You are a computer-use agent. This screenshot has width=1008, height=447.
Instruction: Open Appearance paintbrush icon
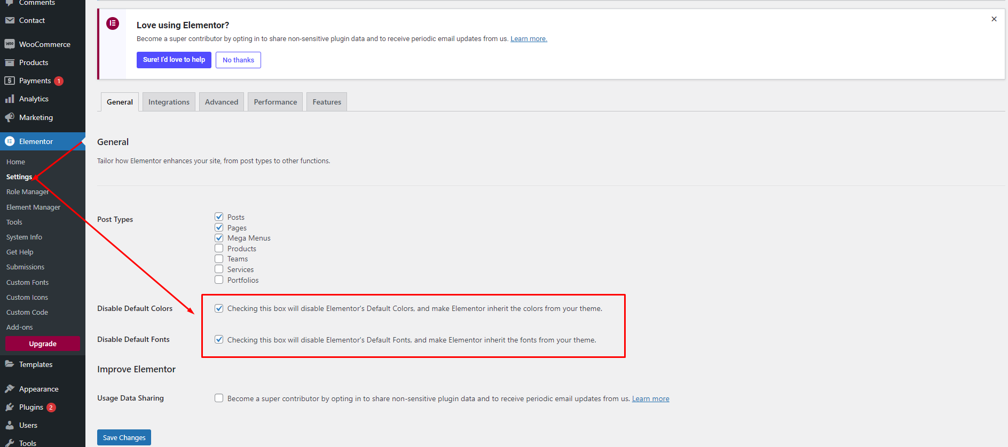(x=10, y=389)
